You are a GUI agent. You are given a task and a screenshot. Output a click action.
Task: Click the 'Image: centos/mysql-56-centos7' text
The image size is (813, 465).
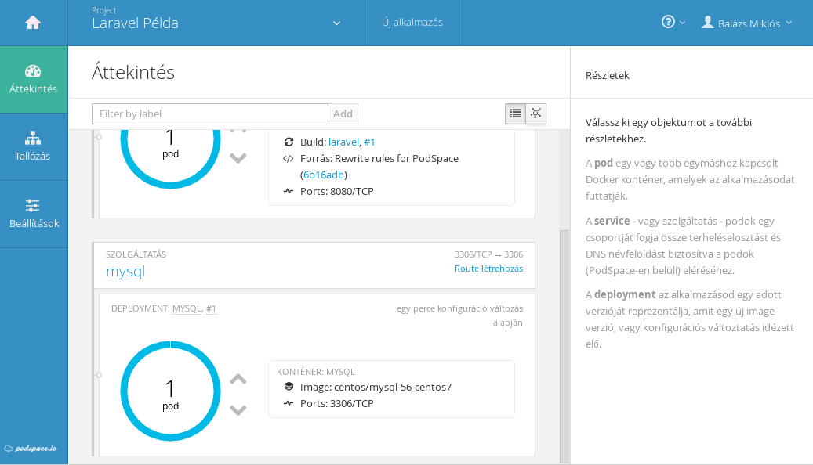pos(376,387)
